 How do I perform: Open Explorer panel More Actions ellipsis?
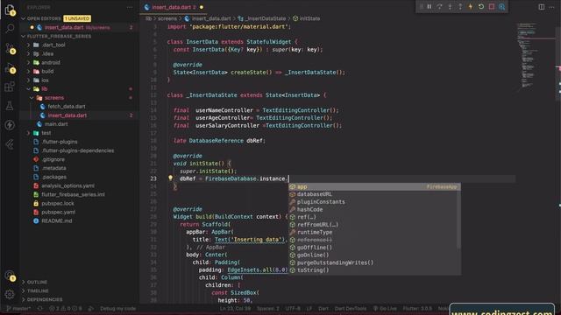point(130,7)
